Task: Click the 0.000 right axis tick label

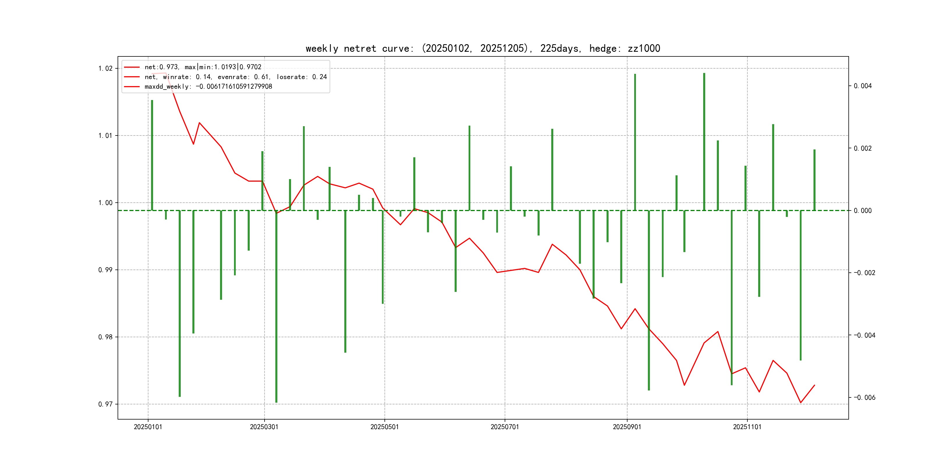Action: [862, 210]
